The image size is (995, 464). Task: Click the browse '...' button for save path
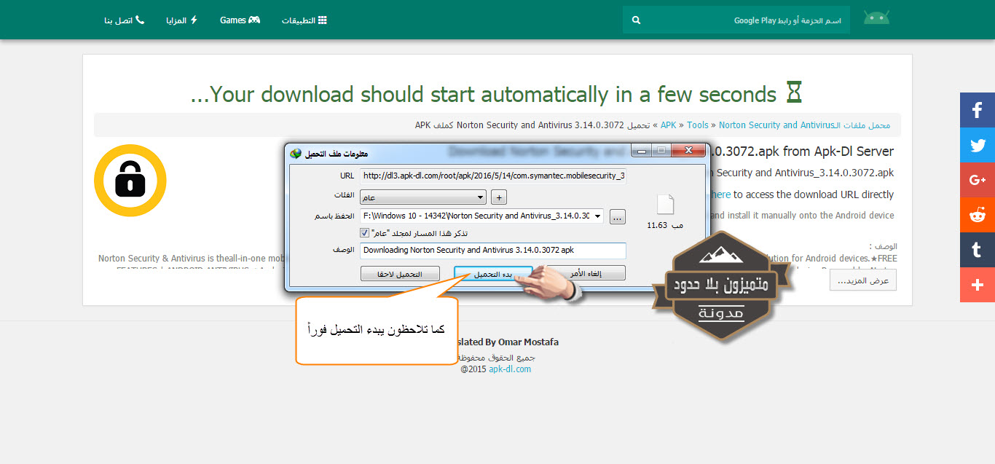coord(618,216)
